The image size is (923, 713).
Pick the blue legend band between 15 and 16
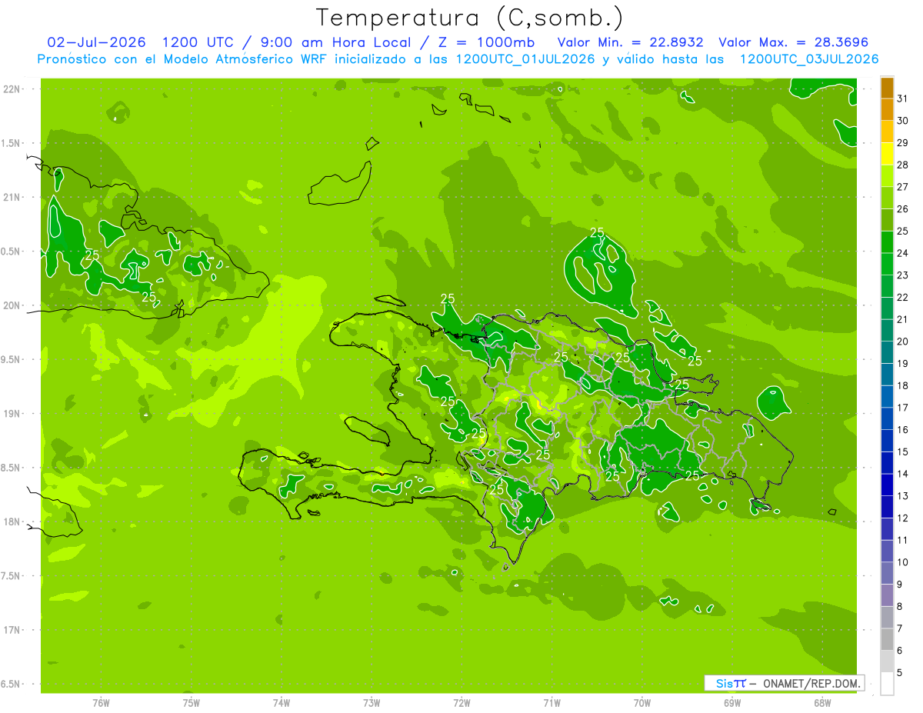click(887, 441)
